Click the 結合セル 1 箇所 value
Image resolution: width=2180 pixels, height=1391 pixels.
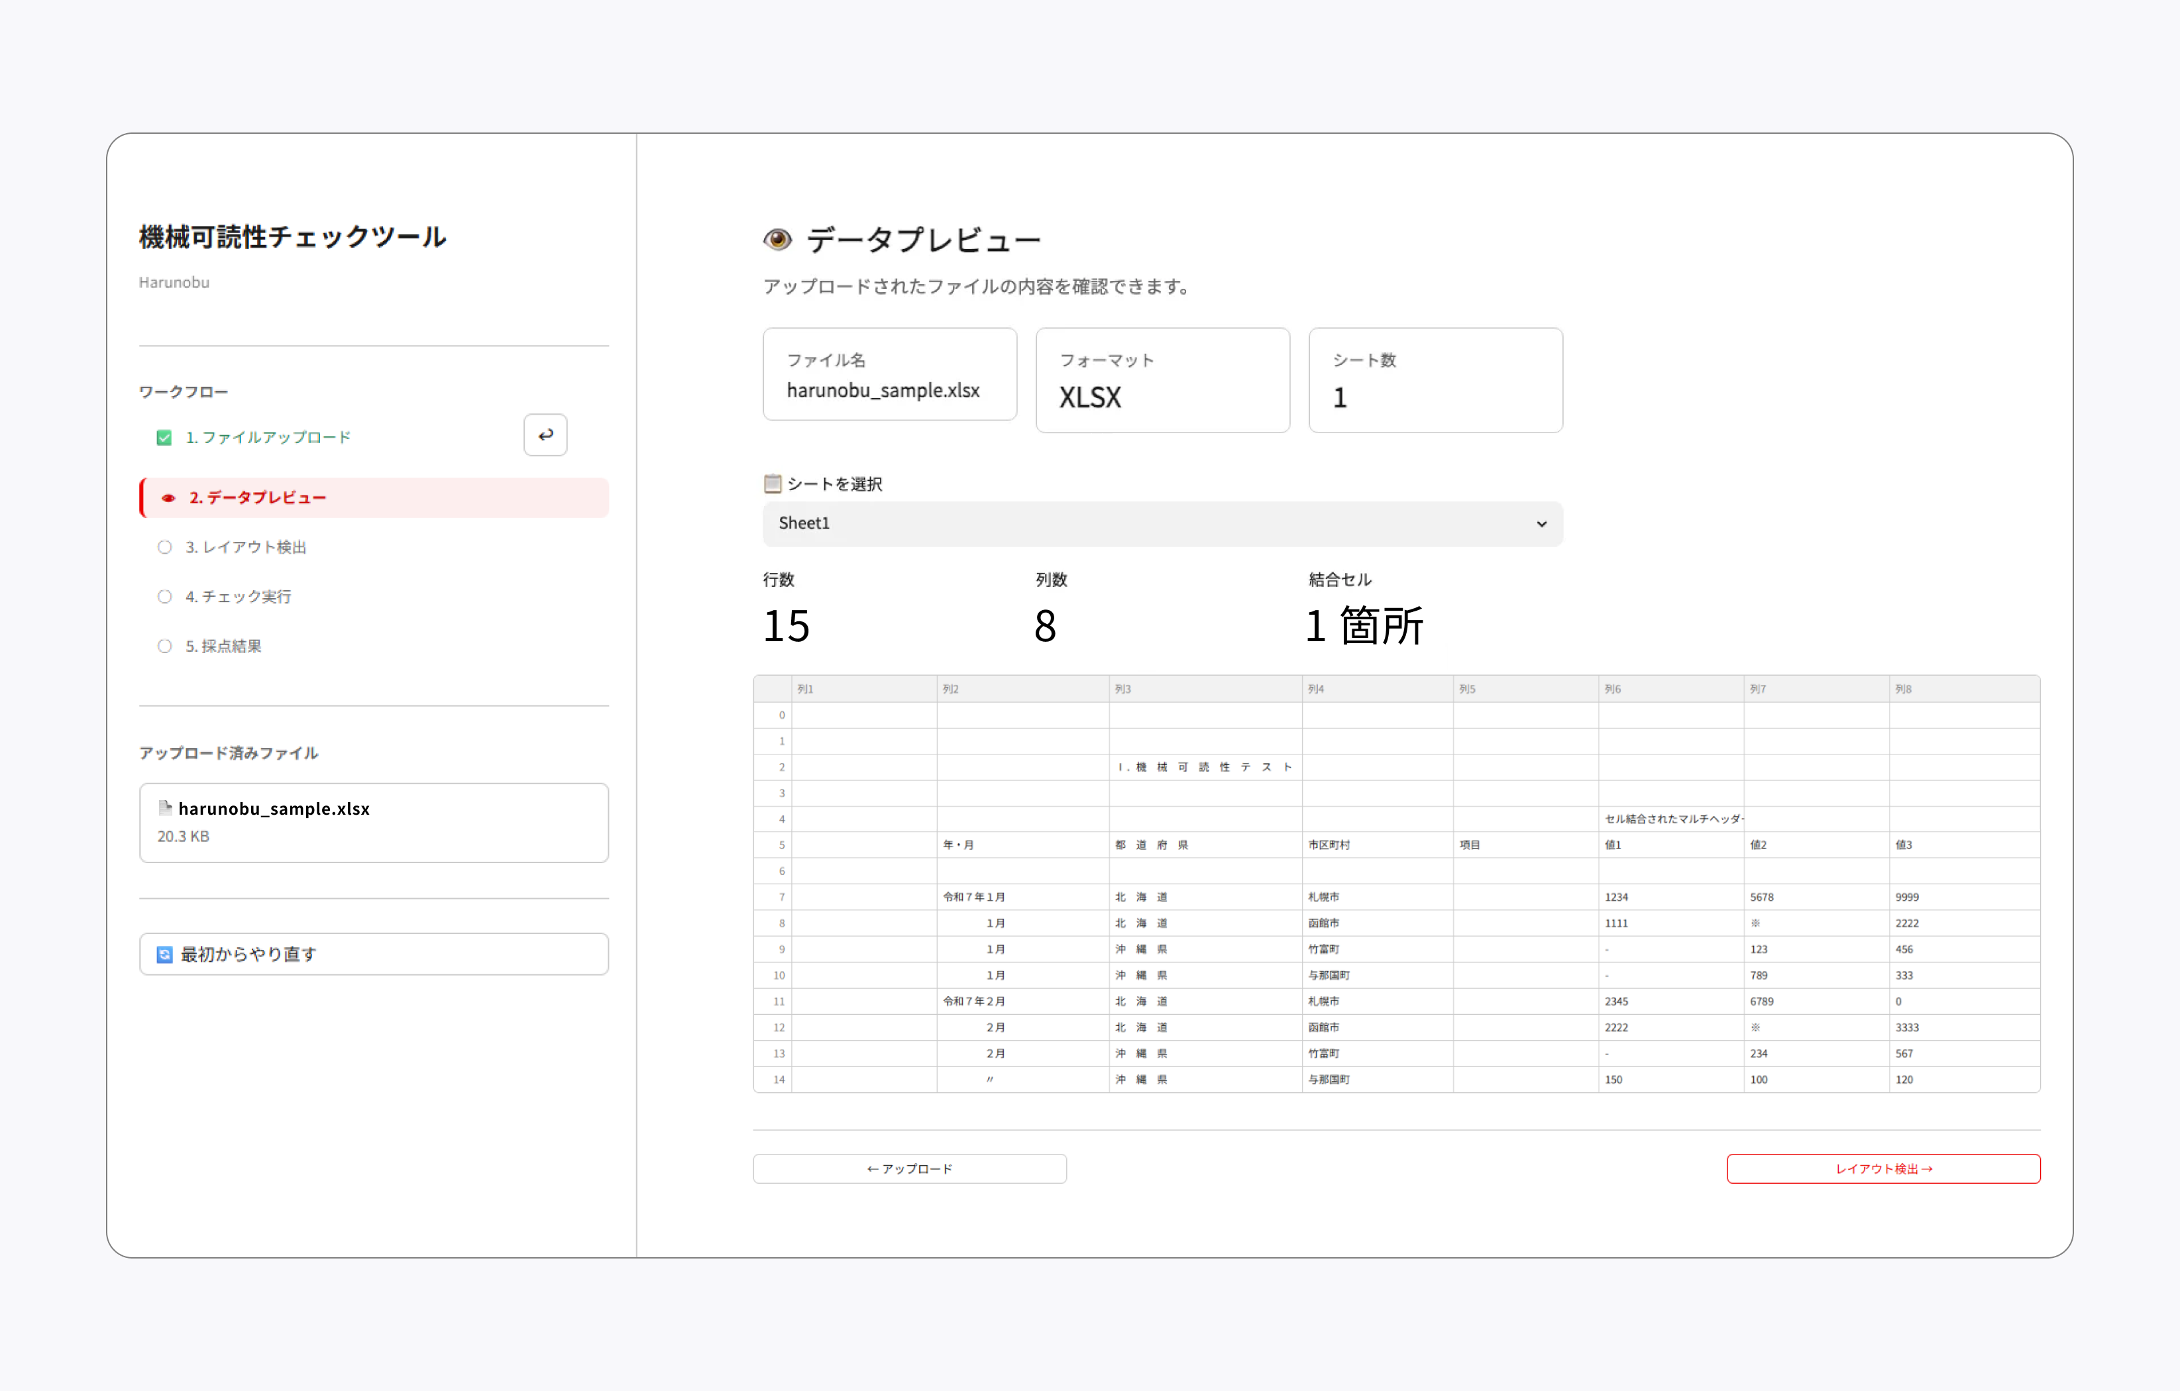pos(1364,625)
